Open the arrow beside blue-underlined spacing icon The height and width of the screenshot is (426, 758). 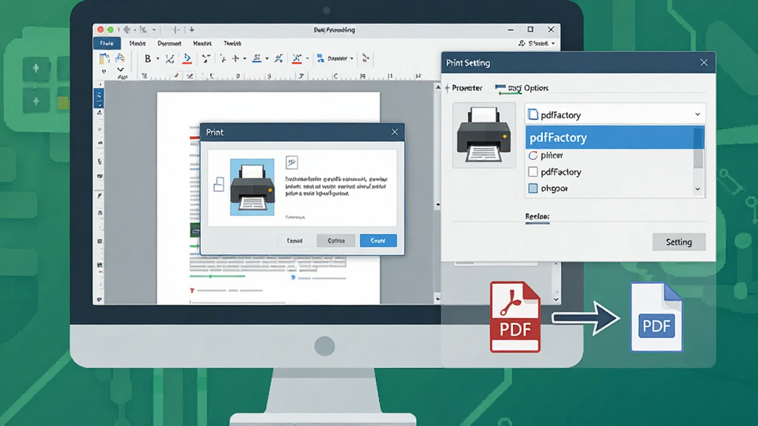coord(266,59)
